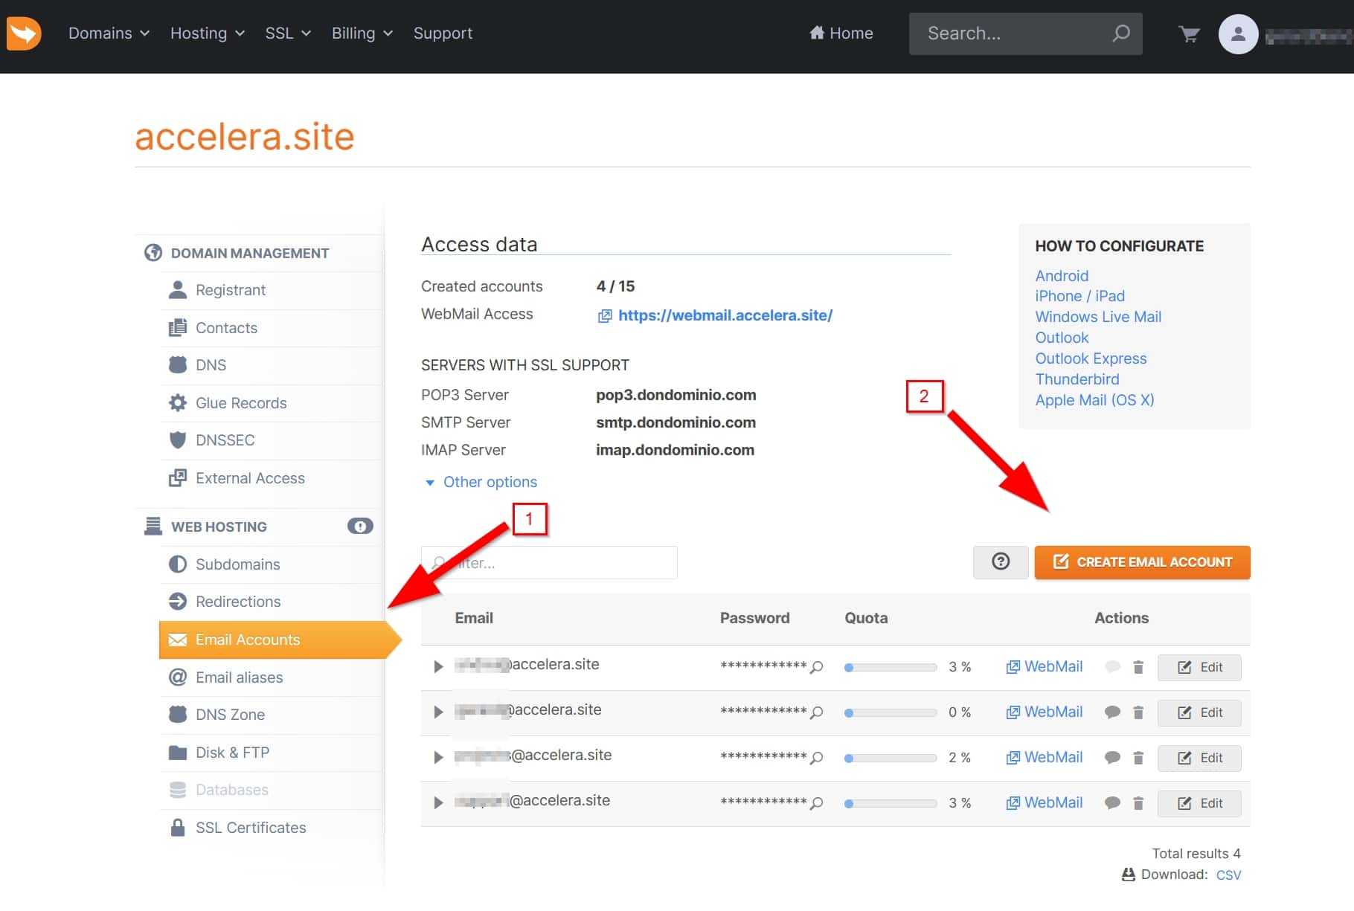Click the search magnifier icon
The width and height of the screenshot is (1354, 911).
tap(1120, 33)
